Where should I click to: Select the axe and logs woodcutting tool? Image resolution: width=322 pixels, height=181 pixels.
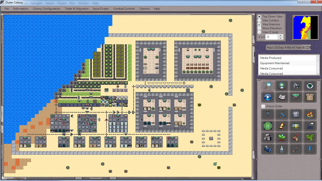pyautogui.click(x=296, y=137)
